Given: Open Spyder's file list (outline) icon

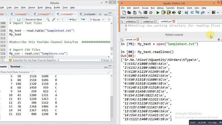Looking at the screenshot, I should point(145,12).
